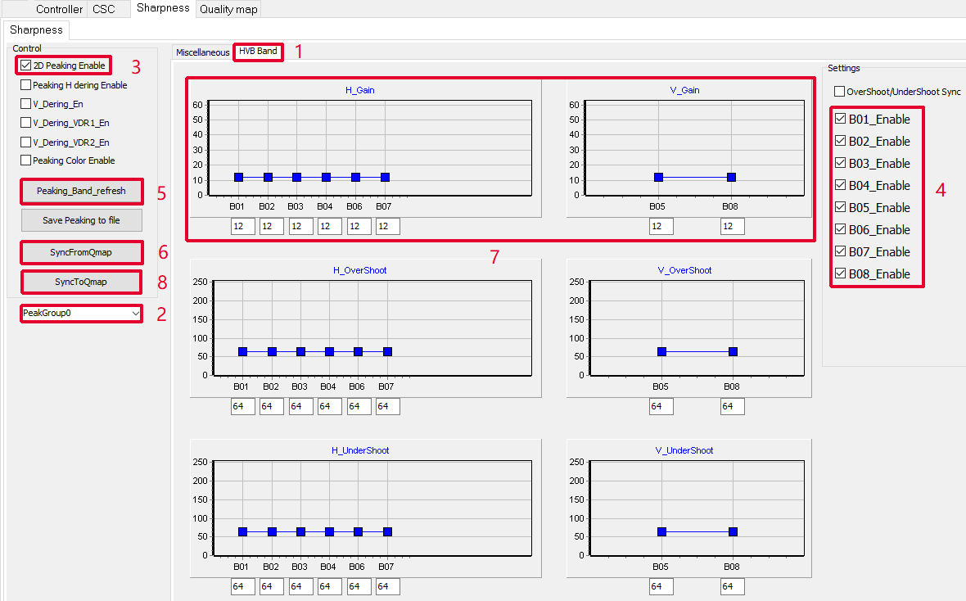Click the H_Gain B03 value field
This screenshot has height=601, width=966.
click(x=300, y=226)
